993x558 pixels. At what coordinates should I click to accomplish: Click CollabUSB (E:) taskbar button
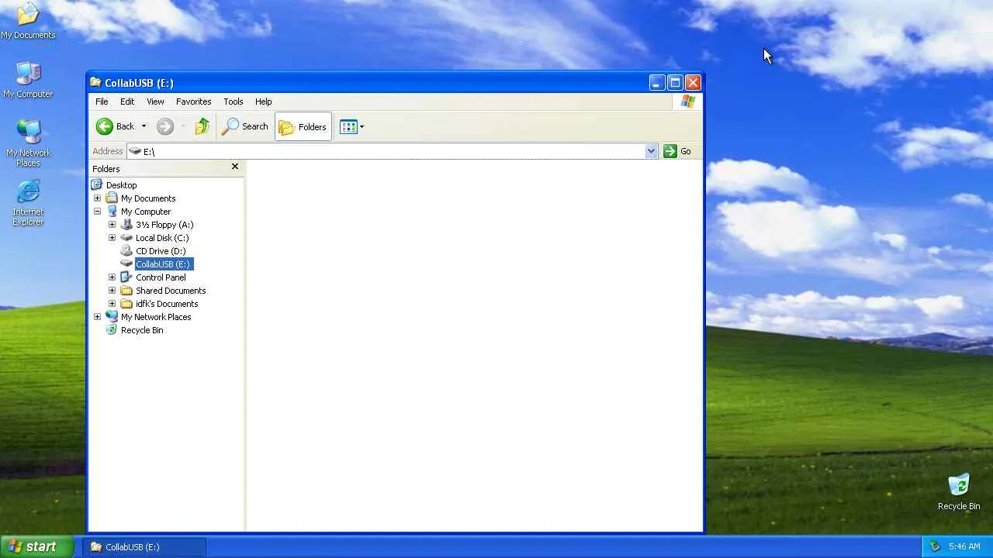pos(144,546)
